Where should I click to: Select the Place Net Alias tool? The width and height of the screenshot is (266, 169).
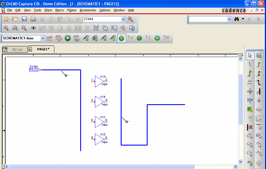pos(250,82)
